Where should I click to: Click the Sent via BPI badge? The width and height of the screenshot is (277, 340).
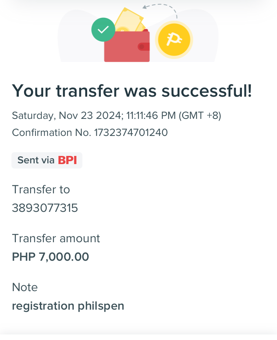(x=47, y=160)
